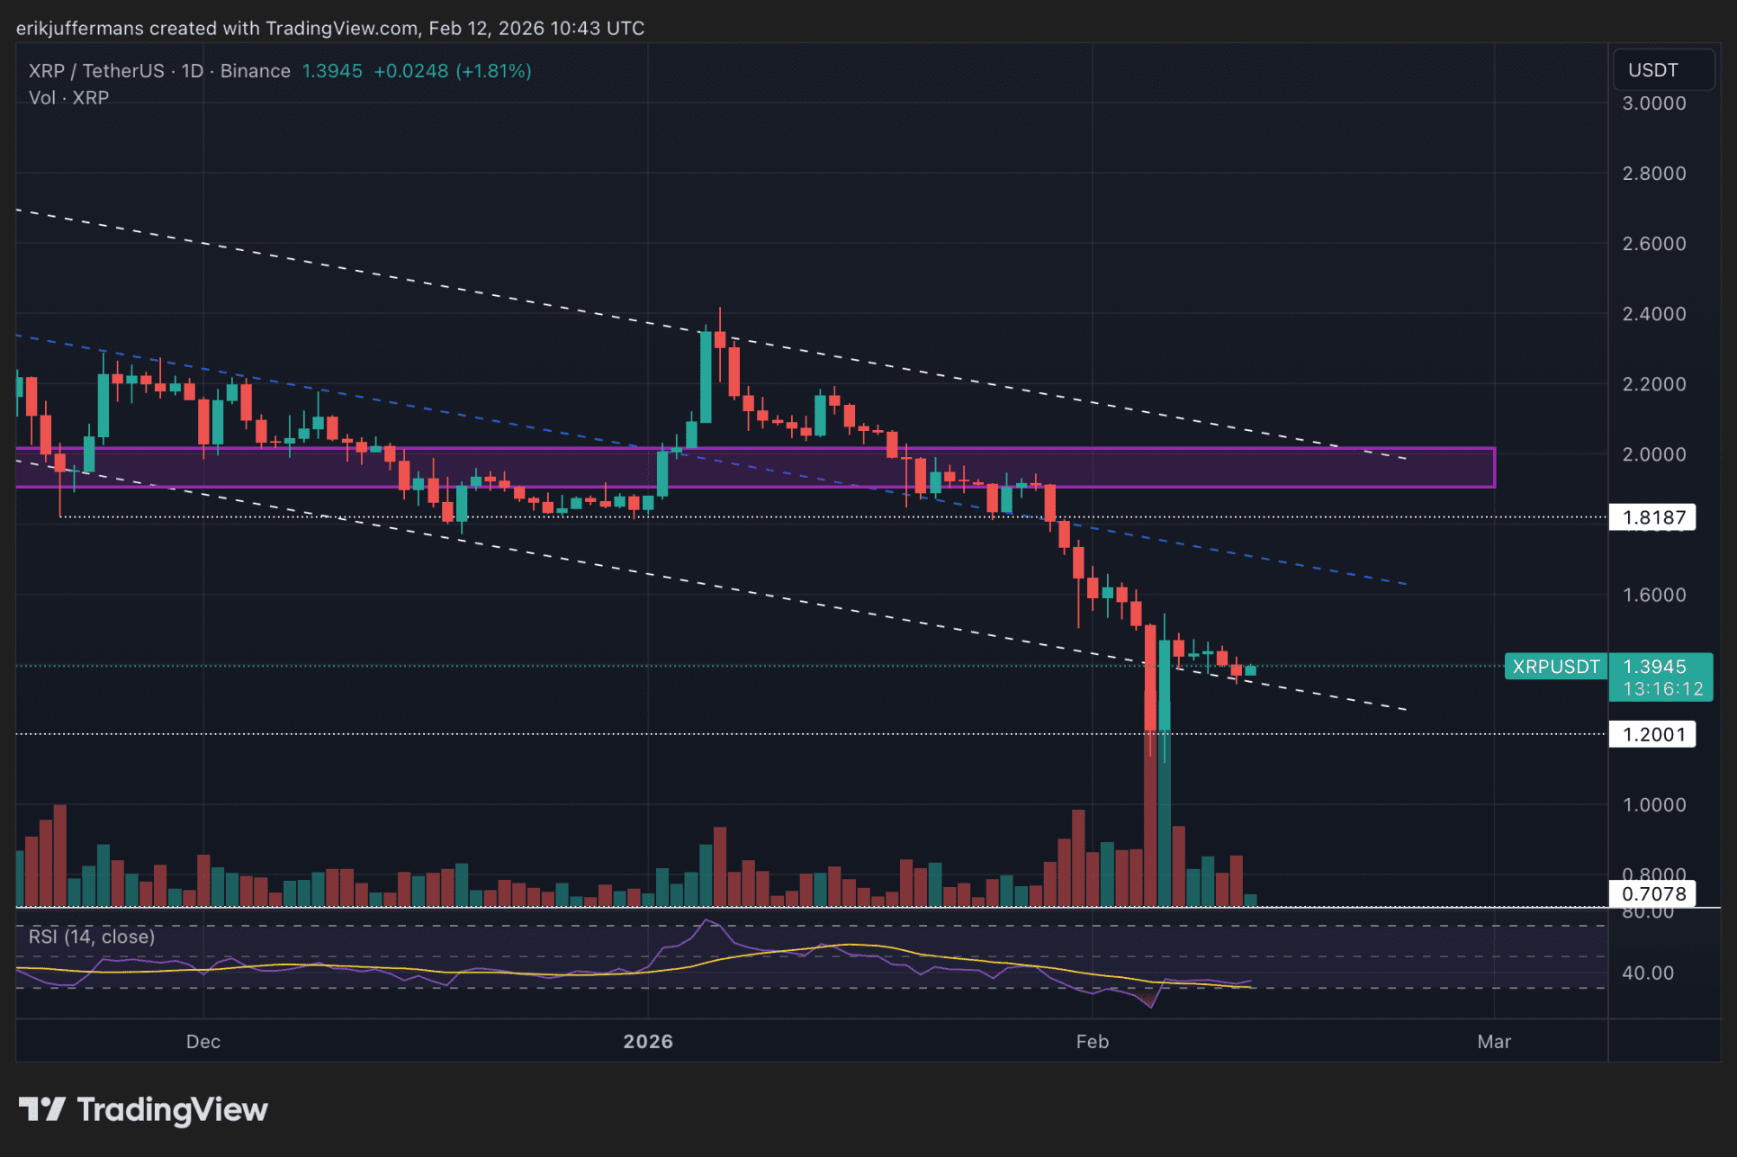This screenshot has width=1737, height=1157.
Task: Click the 1.3945 current price label
Action: tap(1654, 667)
